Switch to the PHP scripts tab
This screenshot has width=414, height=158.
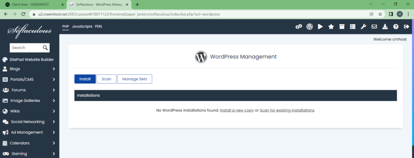tap(65, 26)
